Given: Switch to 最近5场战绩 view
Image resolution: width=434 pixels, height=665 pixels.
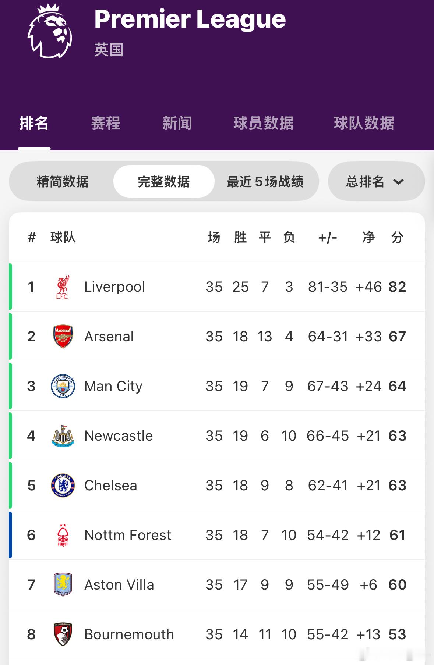Looking at the screenshot, I should (265, 182).
